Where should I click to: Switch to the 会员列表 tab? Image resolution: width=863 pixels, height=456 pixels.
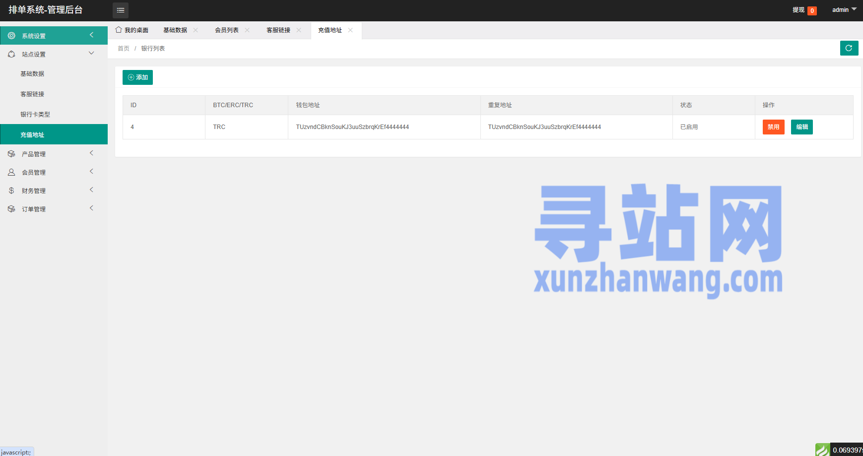pyautogui.click(x=227, y=30)
